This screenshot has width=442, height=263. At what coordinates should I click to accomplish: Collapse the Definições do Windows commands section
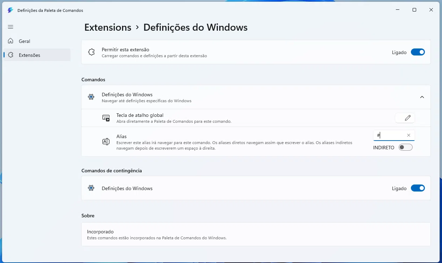(422, 97)
